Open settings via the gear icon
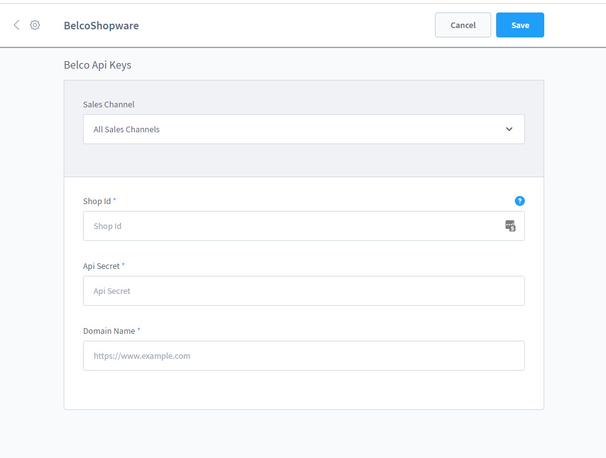Viewport: 606px width, 458px height. click(x=35, y=25)
